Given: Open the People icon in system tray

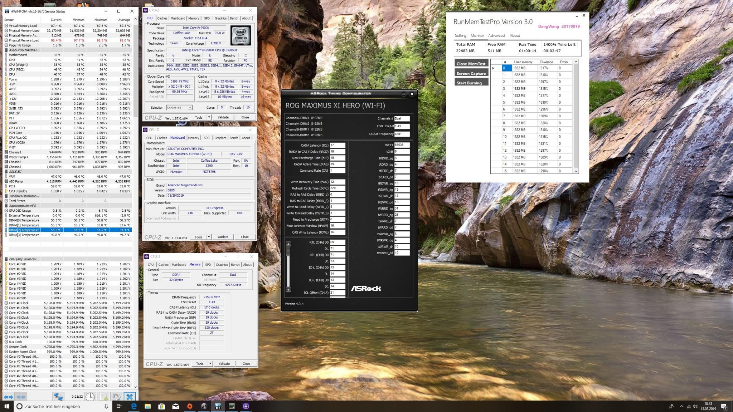Looking at the screenshot, I should click(671, 406).
